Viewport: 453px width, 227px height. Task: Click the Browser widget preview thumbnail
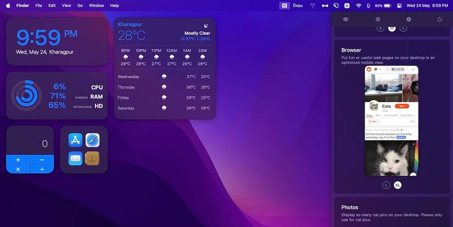point(392,120)
